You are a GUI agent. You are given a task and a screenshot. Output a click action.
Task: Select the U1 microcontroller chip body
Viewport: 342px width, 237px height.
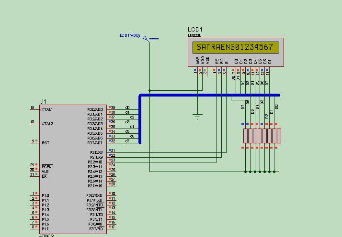[73, 169]
